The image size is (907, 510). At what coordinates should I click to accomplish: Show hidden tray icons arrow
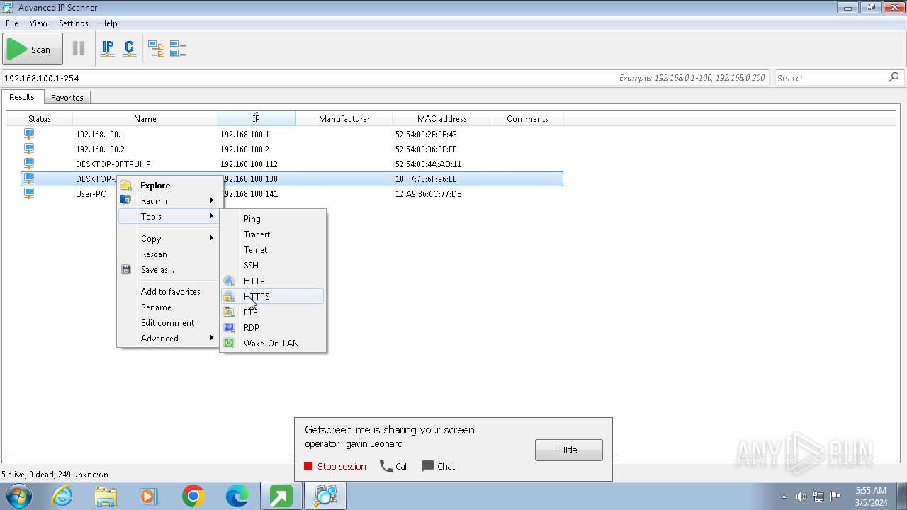(x=784, y=497)
